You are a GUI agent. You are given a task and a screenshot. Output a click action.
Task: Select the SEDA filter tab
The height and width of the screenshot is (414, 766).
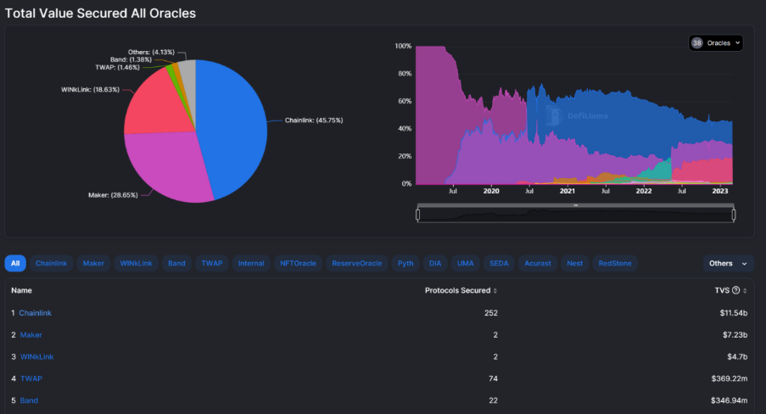(499, 264)
